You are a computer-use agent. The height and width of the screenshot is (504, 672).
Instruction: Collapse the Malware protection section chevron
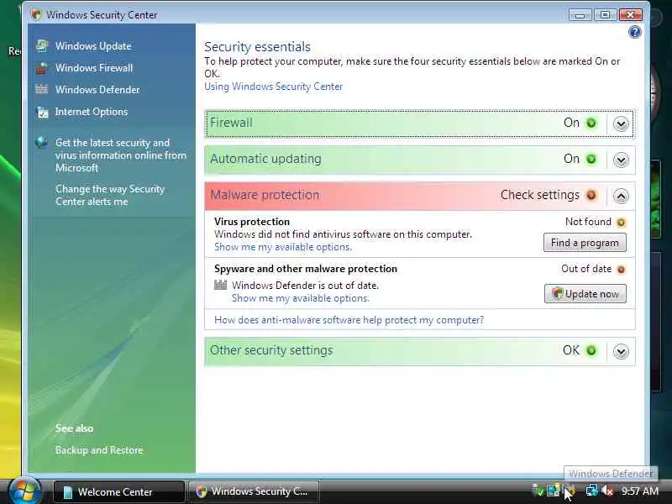click(621, 196)
